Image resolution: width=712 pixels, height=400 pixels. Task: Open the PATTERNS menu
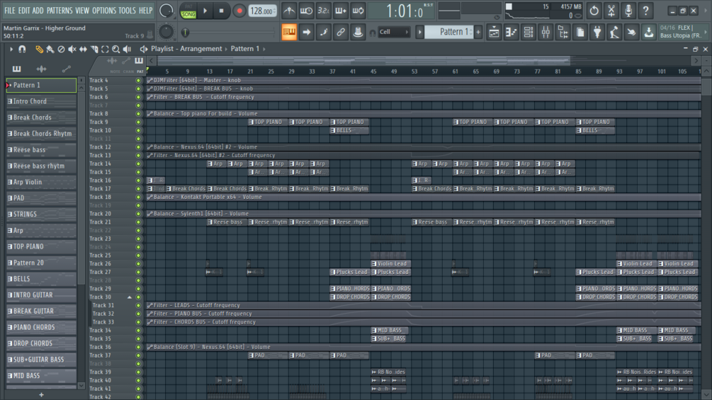tap(60, 11)
